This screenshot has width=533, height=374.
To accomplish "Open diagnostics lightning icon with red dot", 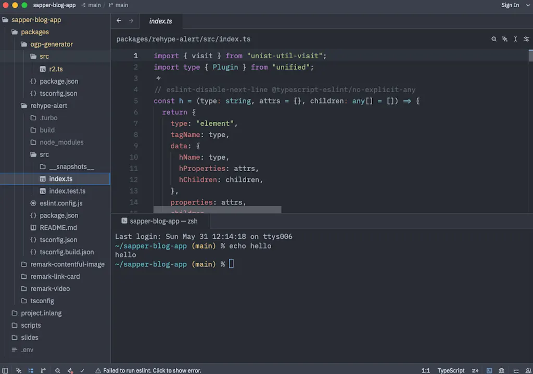I will pyautogui.click(x=70, y=370).
